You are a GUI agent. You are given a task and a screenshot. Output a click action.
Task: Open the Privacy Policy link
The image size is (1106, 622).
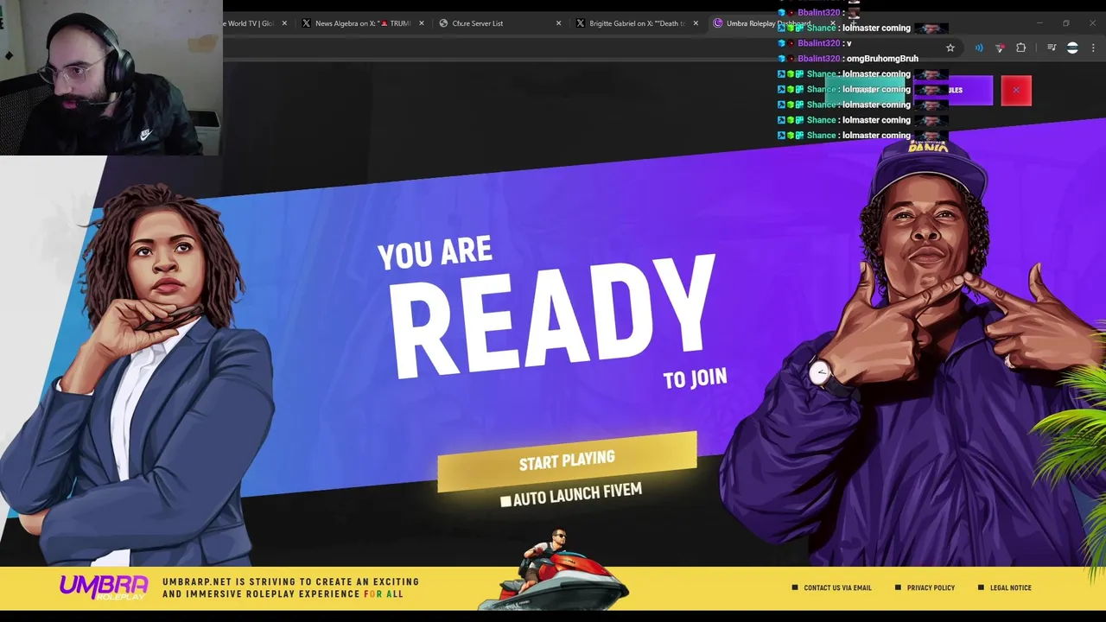click(x=931, y=587)
